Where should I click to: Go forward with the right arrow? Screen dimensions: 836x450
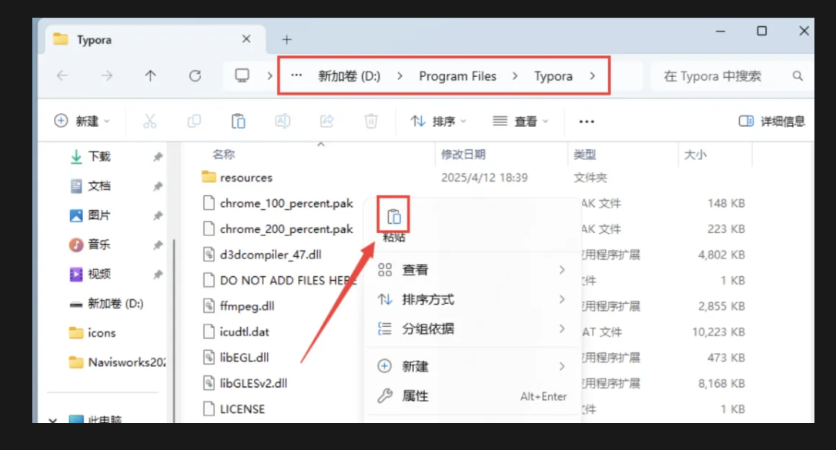(107, 75)
